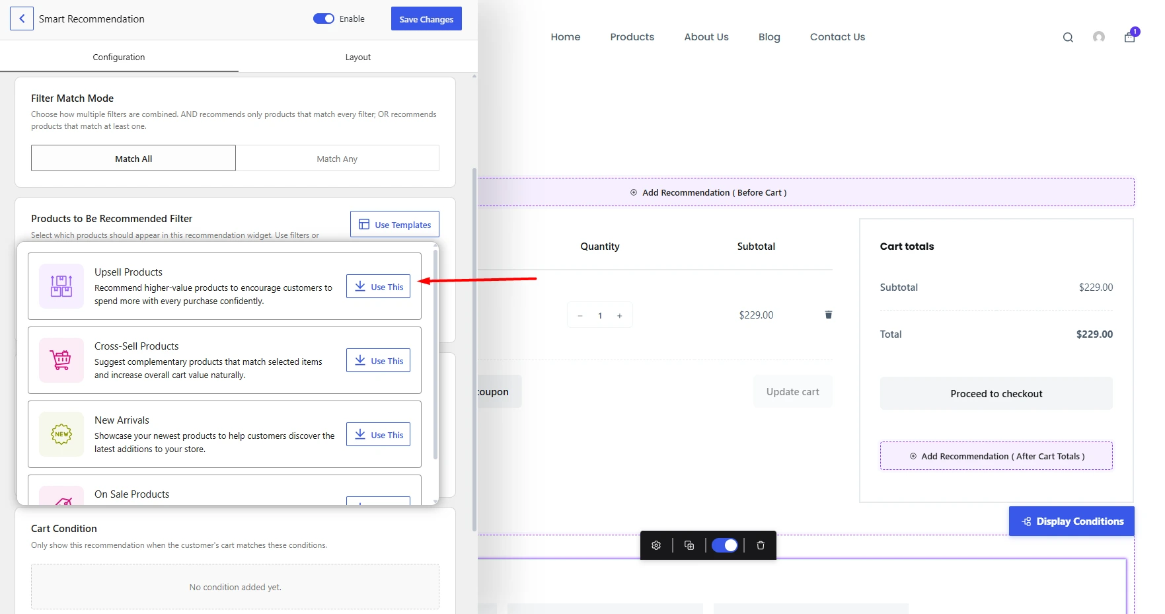Click Update cart button
This screenshot has width=1165, height=614.
tap(793, 392)
